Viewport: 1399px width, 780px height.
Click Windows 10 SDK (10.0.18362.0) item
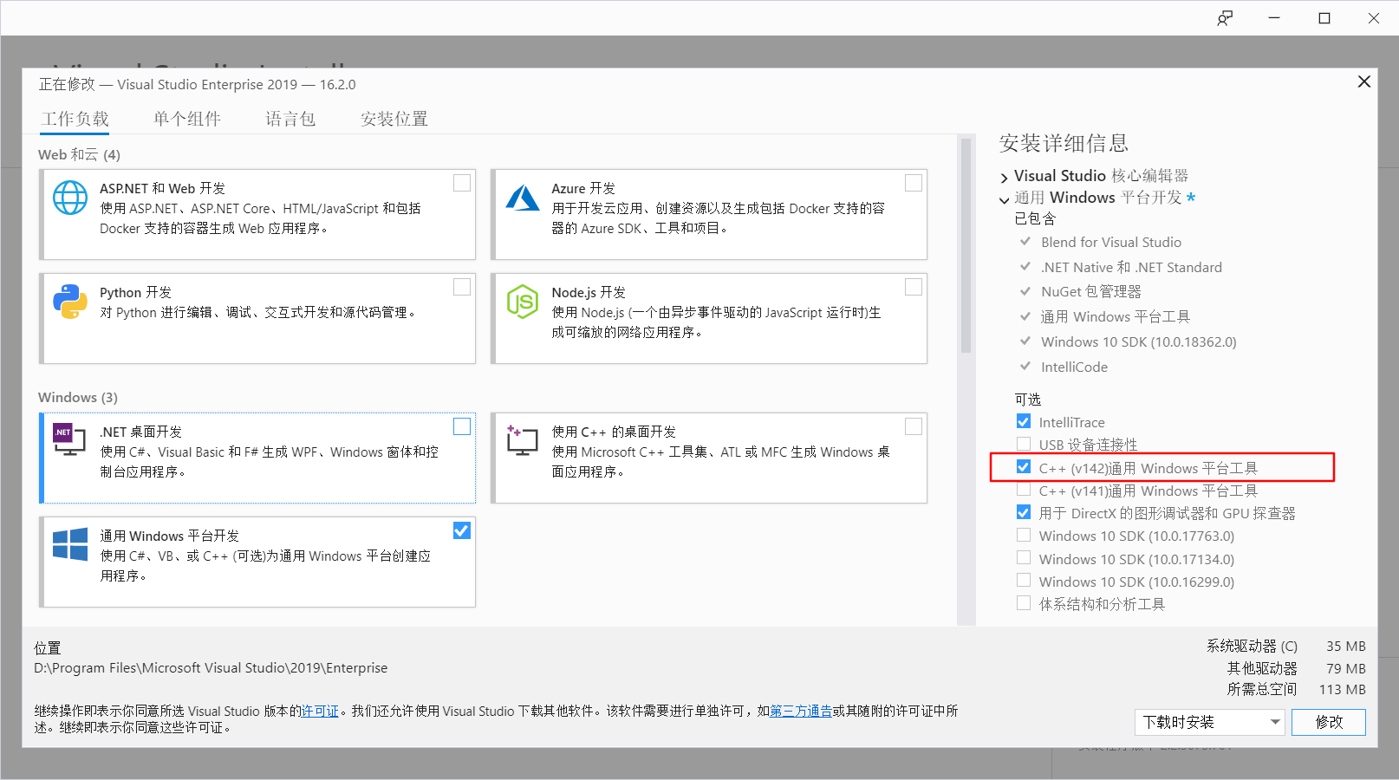coord(1139,341)
